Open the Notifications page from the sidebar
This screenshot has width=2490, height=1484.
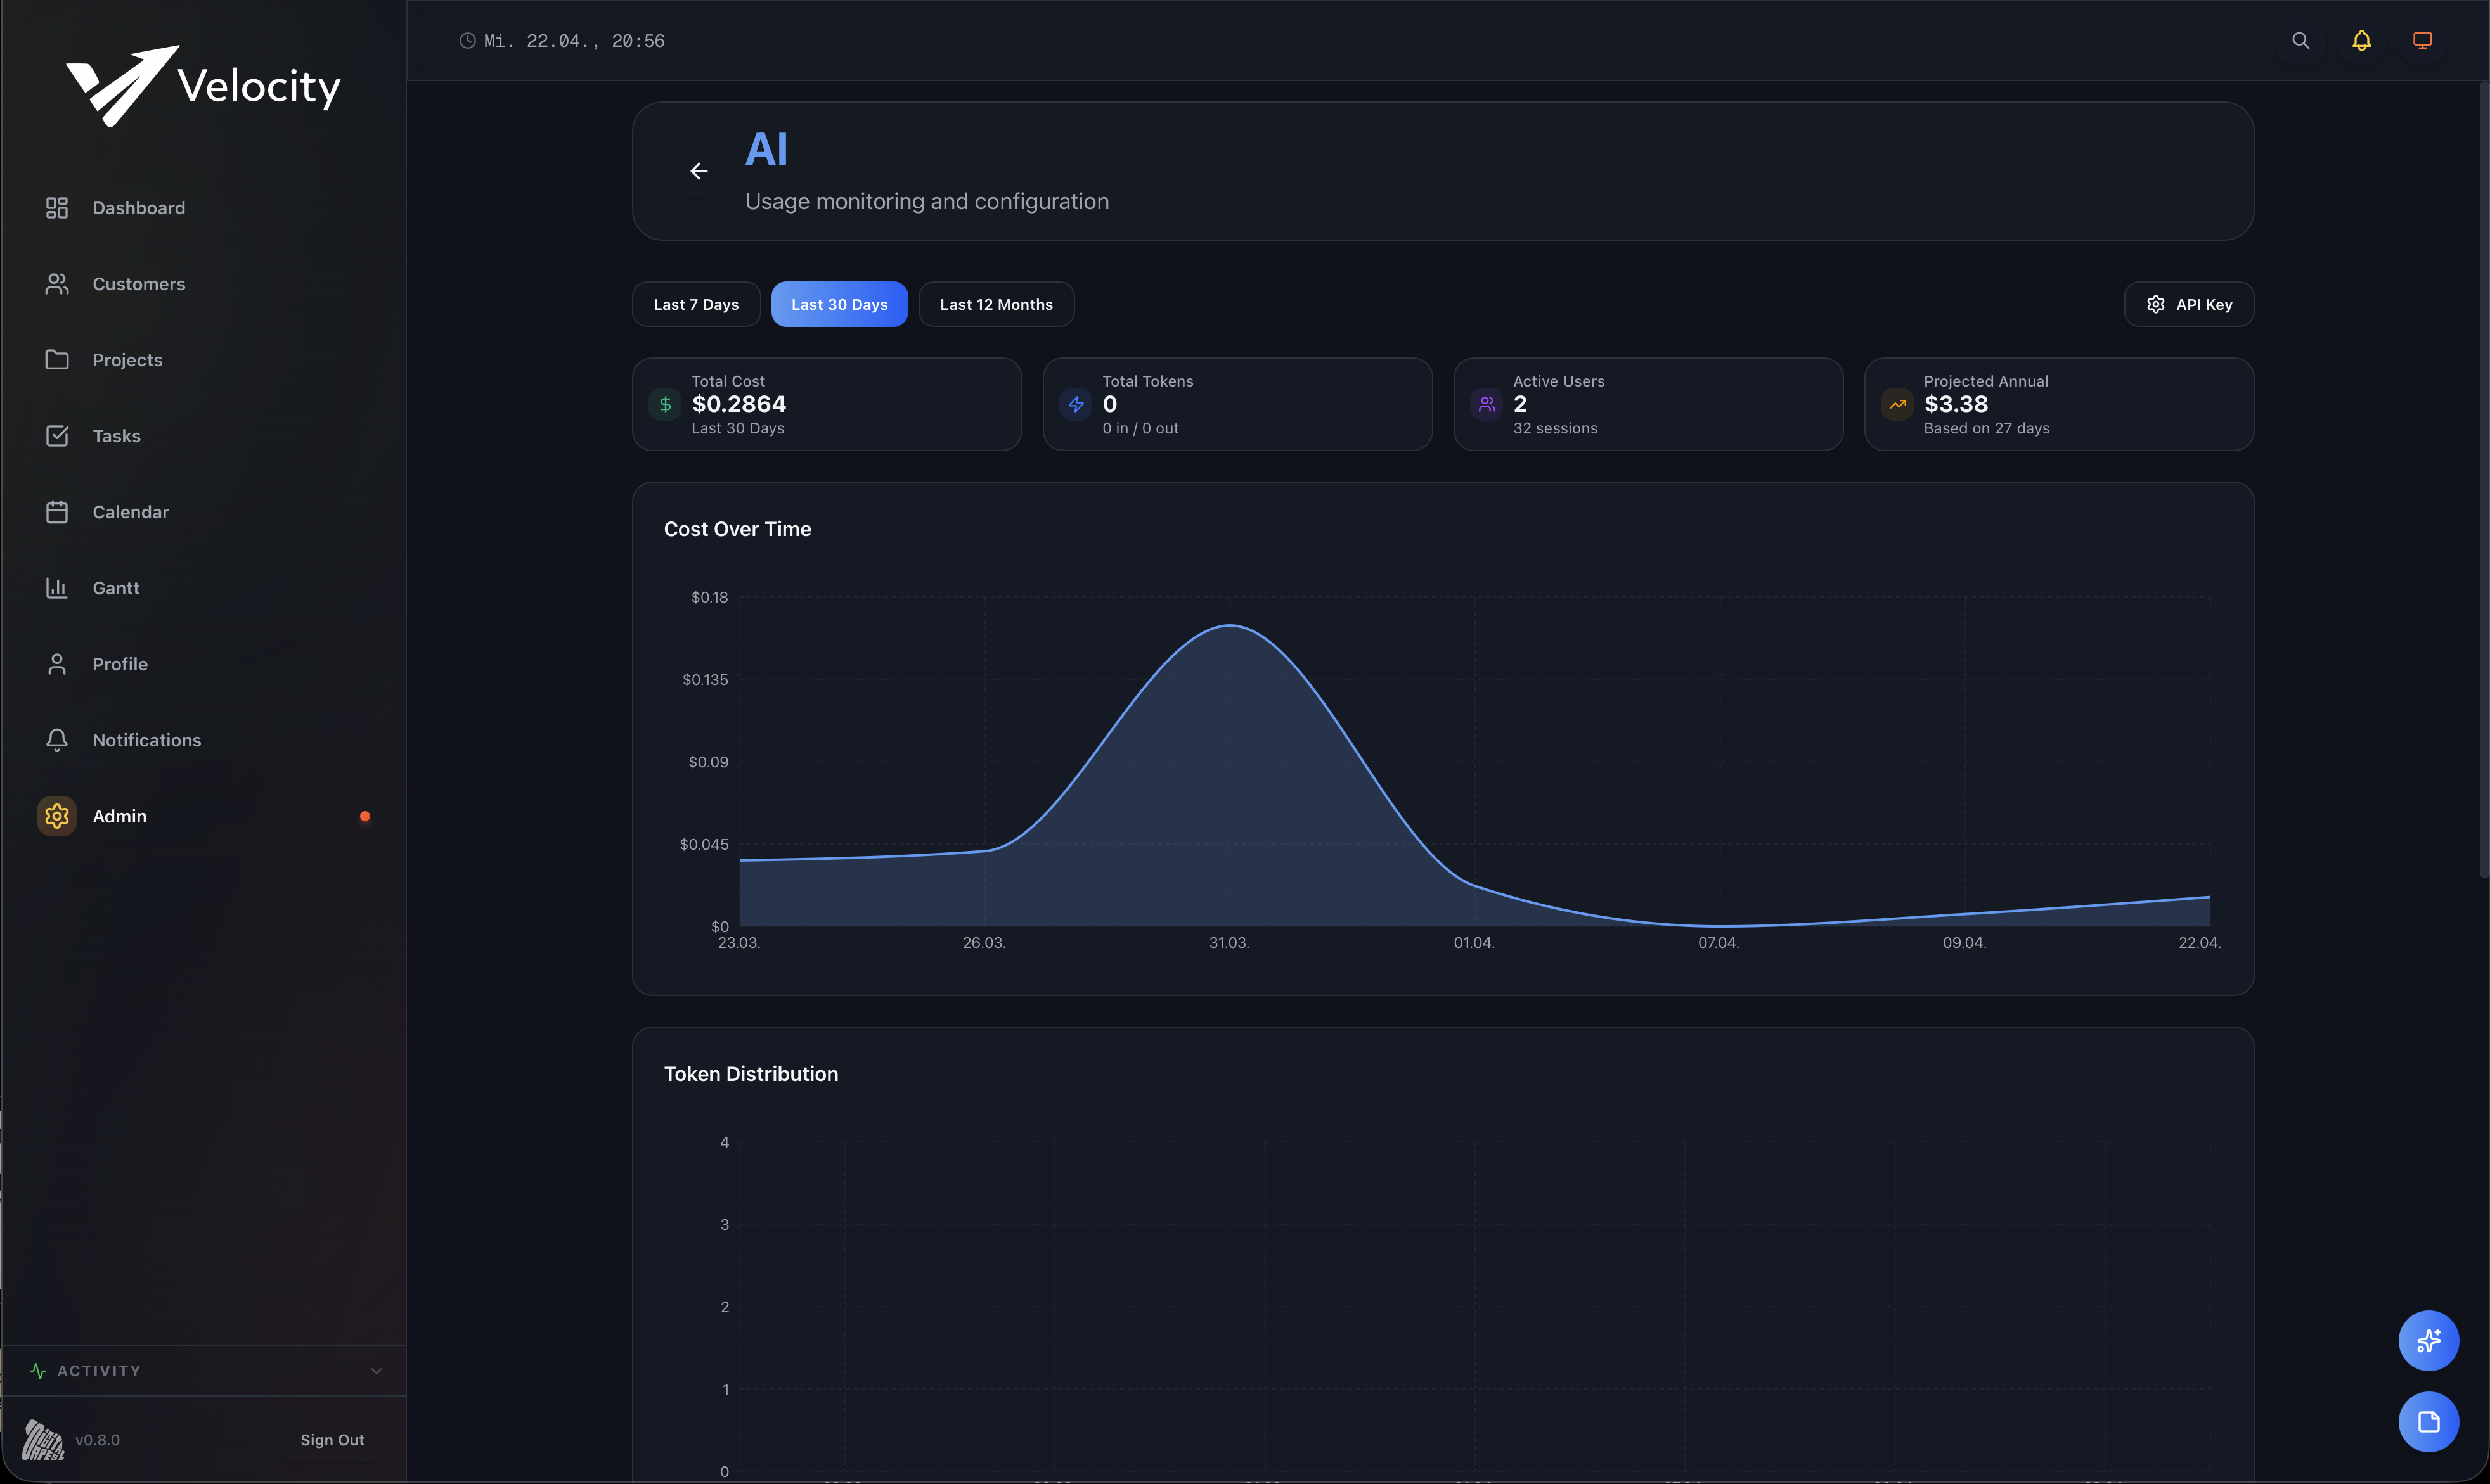(x=147, y=740)
